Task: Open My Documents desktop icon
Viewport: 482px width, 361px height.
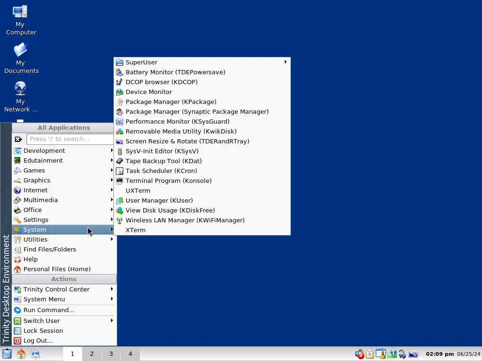Action: tap(21, 58)
